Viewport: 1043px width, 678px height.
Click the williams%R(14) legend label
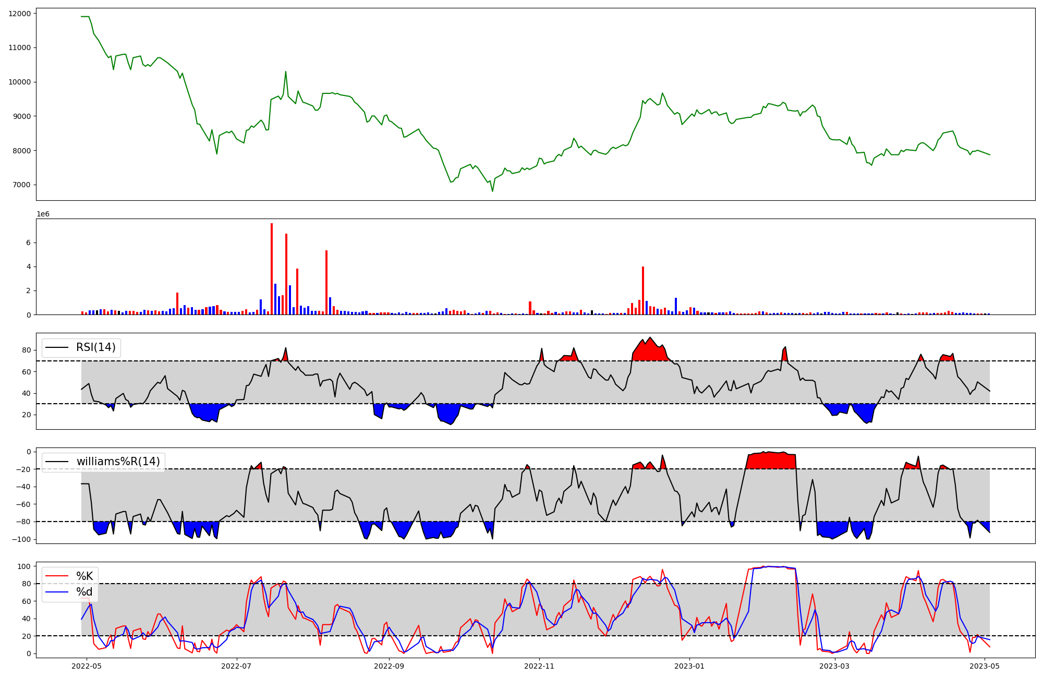(x=118, y=462)
